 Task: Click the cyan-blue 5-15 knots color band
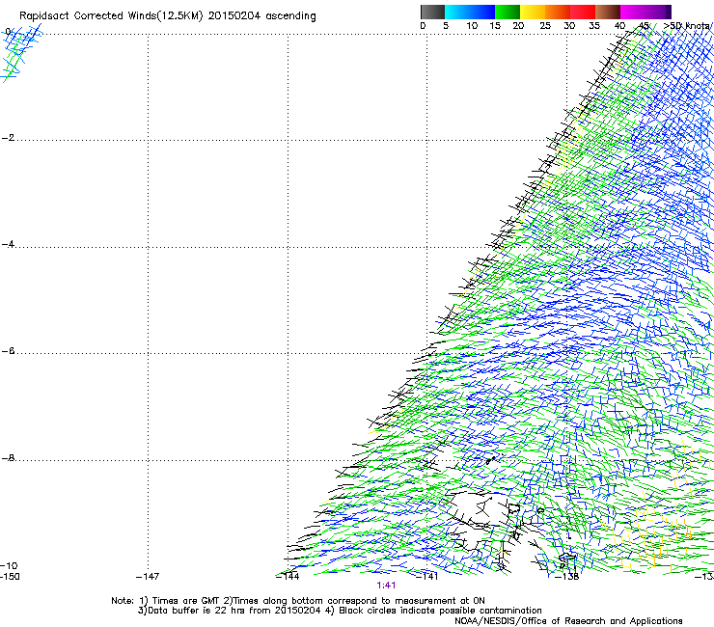(470, 12)
